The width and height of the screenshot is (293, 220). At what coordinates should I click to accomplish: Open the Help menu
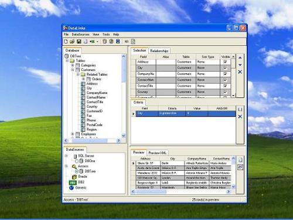116,35
